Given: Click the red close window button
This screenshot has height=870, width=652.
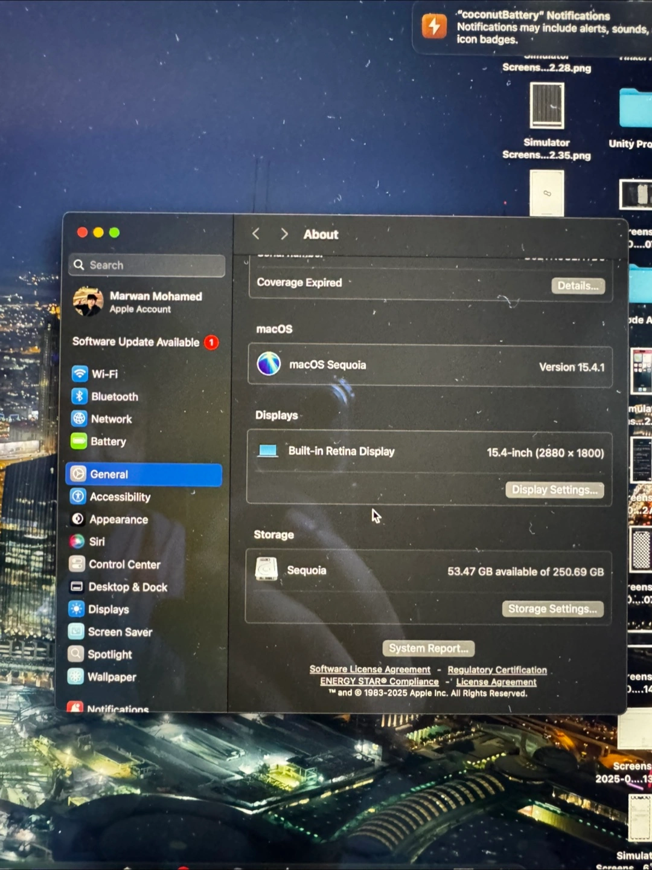Looking at the screenshot, I should [83, 233].
